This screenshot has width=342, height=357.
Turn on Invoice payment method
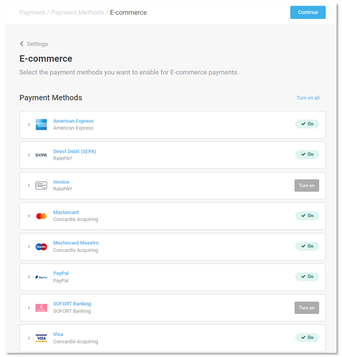tap(306, 186)
